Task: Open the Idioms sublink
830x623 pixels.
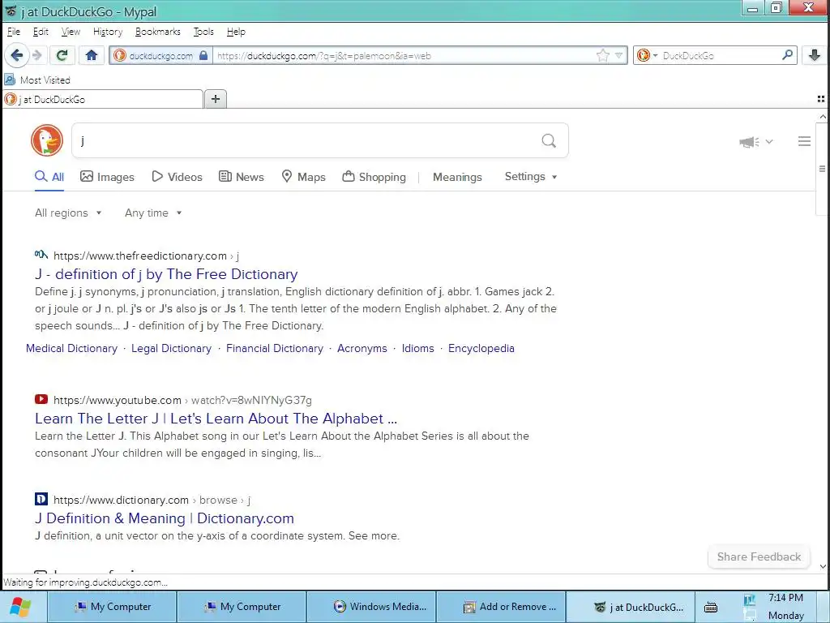Action: coord(417,349)
